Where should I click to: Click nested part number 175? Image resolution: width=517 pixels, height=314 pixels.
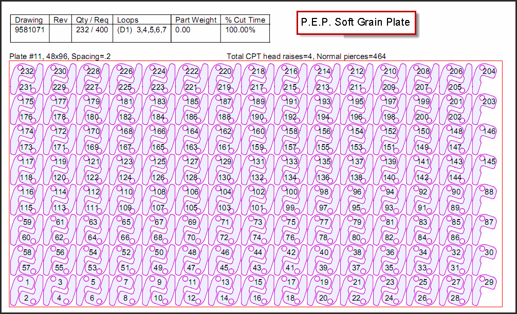coord(27,102)
